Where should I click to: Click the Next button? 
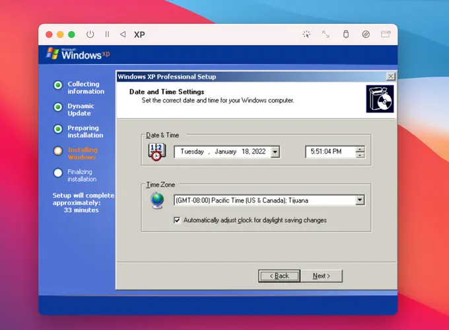pos(322,276)
